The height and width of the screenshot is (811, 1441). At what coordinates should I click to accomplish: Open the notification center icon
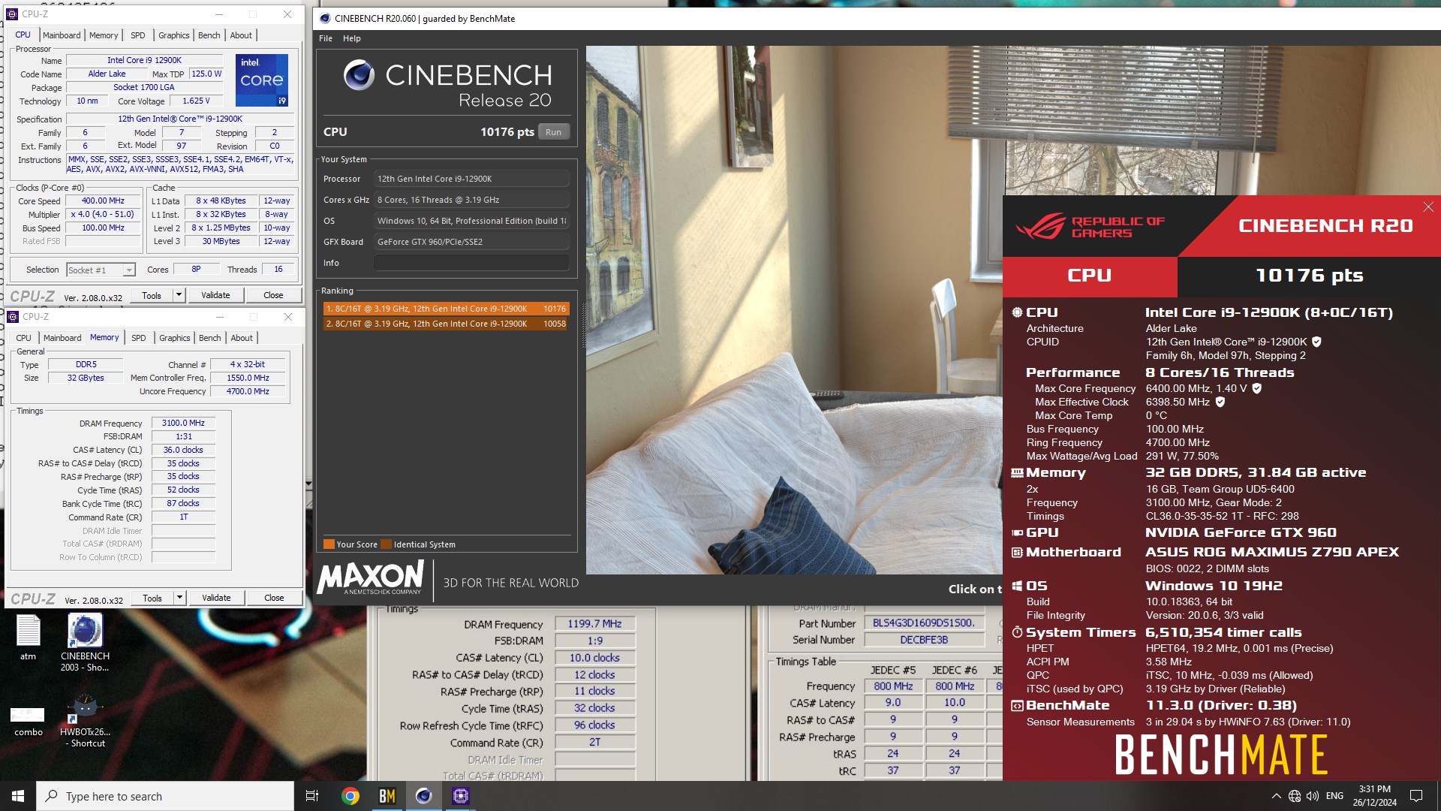(x=1416, y=796)
